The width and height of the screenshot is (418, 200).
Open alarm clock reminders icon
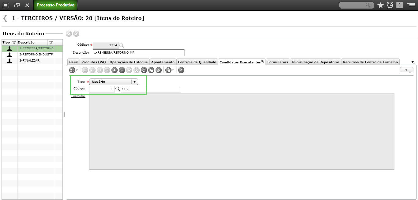390,5
